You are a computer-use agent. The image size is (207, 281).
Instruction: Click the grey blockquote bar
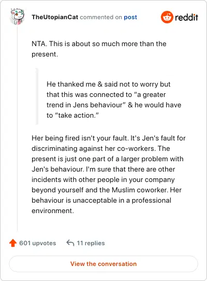(x=37, y=96)
